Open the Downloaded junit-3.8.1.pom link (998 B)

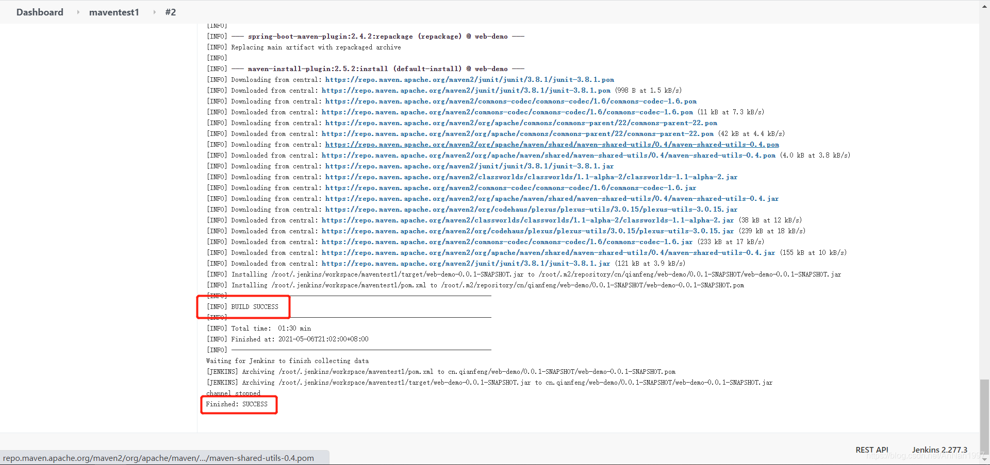click(x=466, y=91)
